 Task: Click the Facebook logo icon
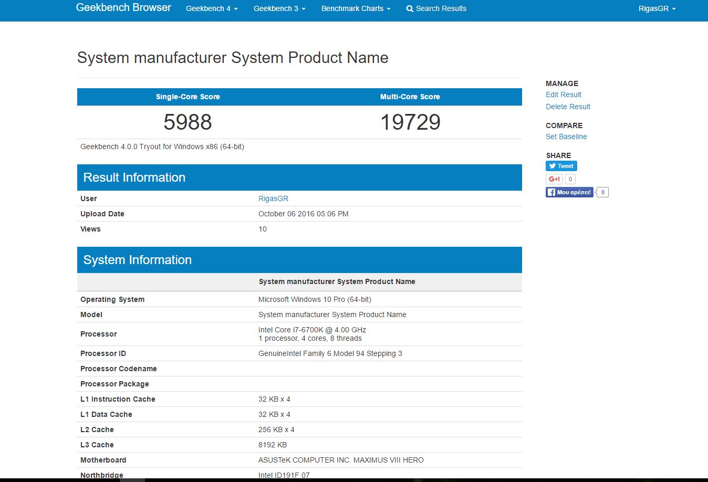pyautogui.click(x=551, y=192)
